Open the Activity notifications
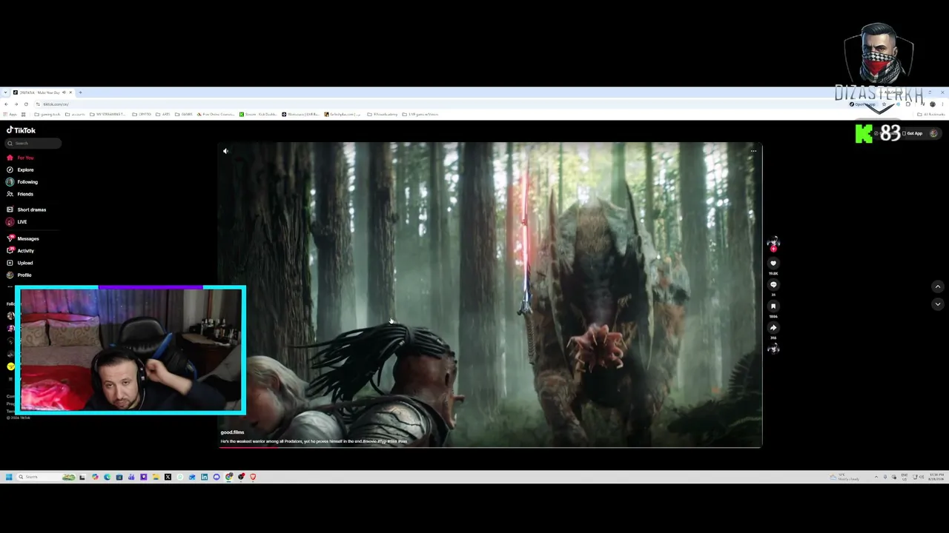 pos(21,251)
